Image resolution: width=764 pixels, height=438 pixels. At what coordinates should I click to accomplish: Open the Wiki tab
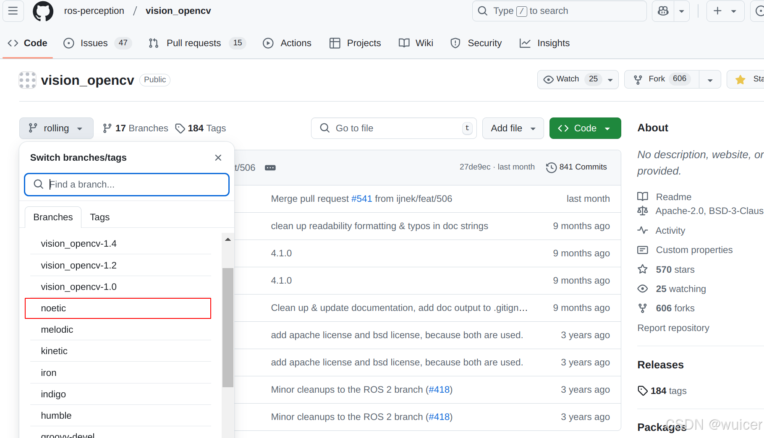click(416, 43)
